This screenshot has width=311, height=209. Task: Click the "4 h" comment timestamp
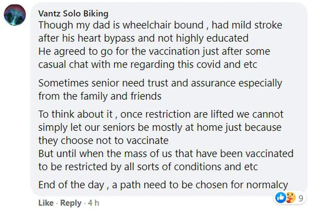93,203
